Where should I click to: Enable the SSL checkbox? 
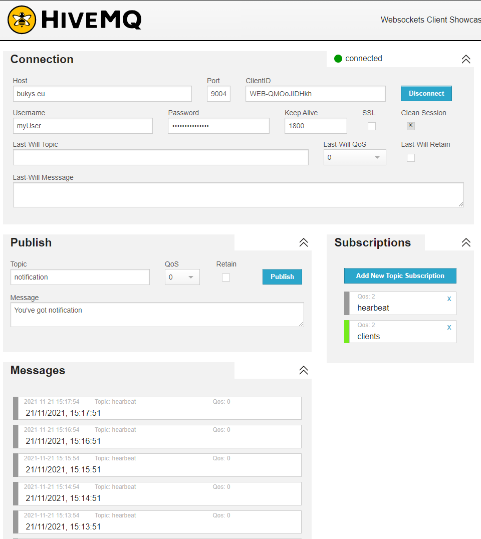pos(372,126)
